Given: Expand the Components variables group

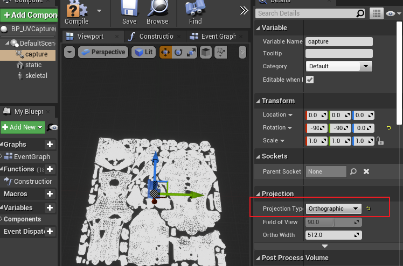Looking at the screenshot, I should click(x=1, y=219).
